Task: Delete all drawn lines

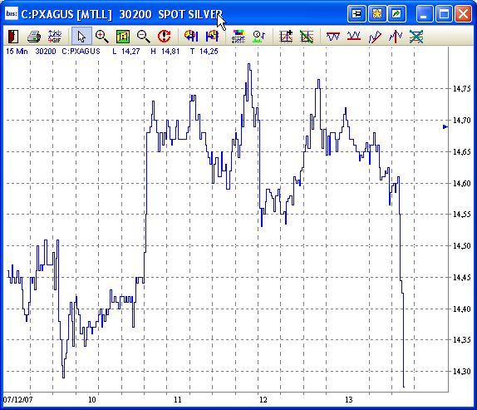Action: tap(416, 37)
